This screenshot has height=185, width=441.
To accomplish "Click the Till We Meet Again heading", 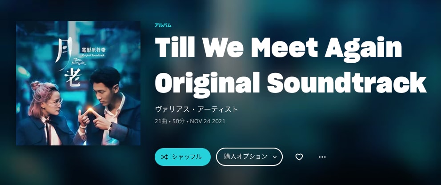I will (x=278, y=48).
